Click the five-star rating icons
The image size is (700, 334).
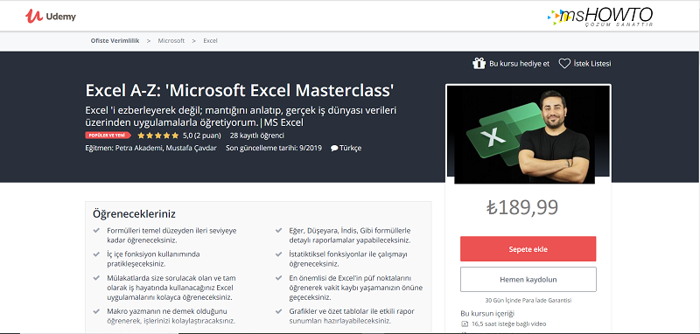click(x=158, y=136)
